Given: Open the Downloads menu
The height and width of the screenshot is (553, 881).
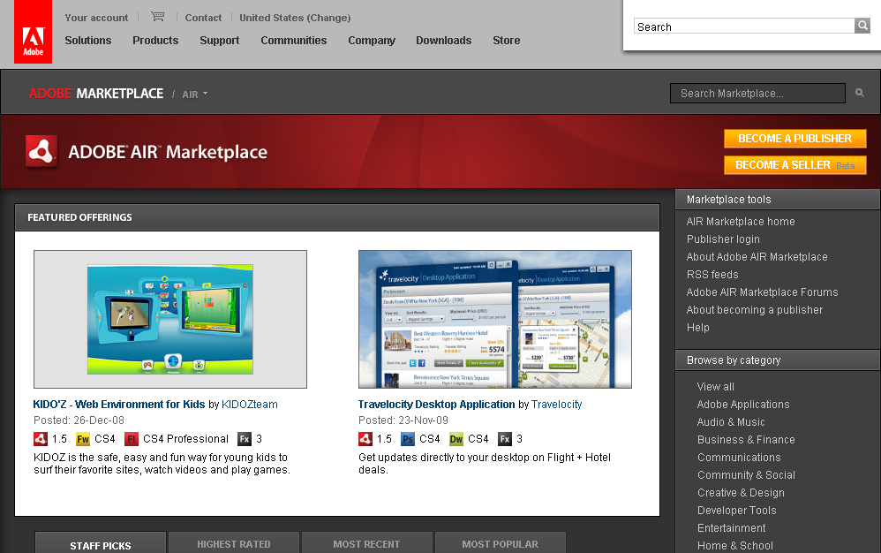Looking at the screenshot, I should click(444, 41).
